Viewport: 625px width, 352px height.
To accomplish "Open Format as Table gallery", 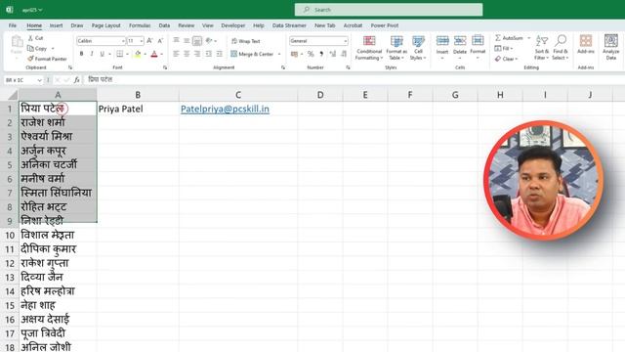I will (x=396, y=48).
